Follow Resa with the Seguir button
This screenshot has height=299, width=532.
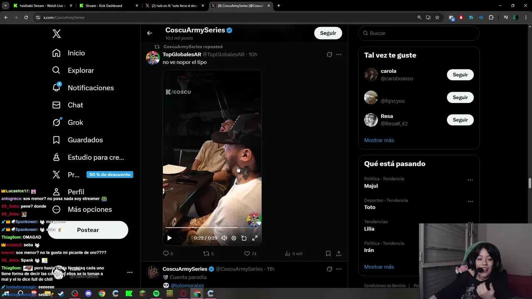(x=460, y=120)
